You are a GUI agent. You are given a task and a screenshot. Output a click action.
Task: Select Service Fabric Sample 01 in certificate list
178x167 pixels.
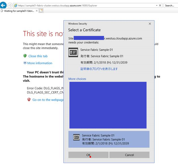point(109,139)
